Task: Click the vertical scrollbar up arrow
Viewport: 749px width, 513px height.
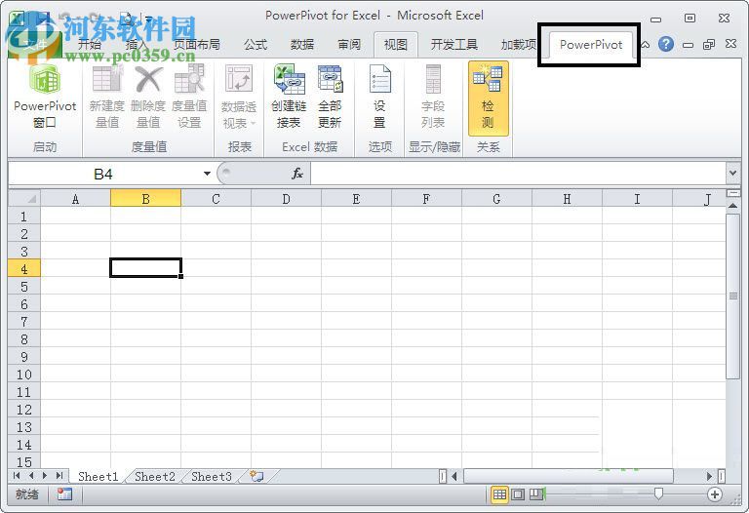Action: click(x=732, y=206)
